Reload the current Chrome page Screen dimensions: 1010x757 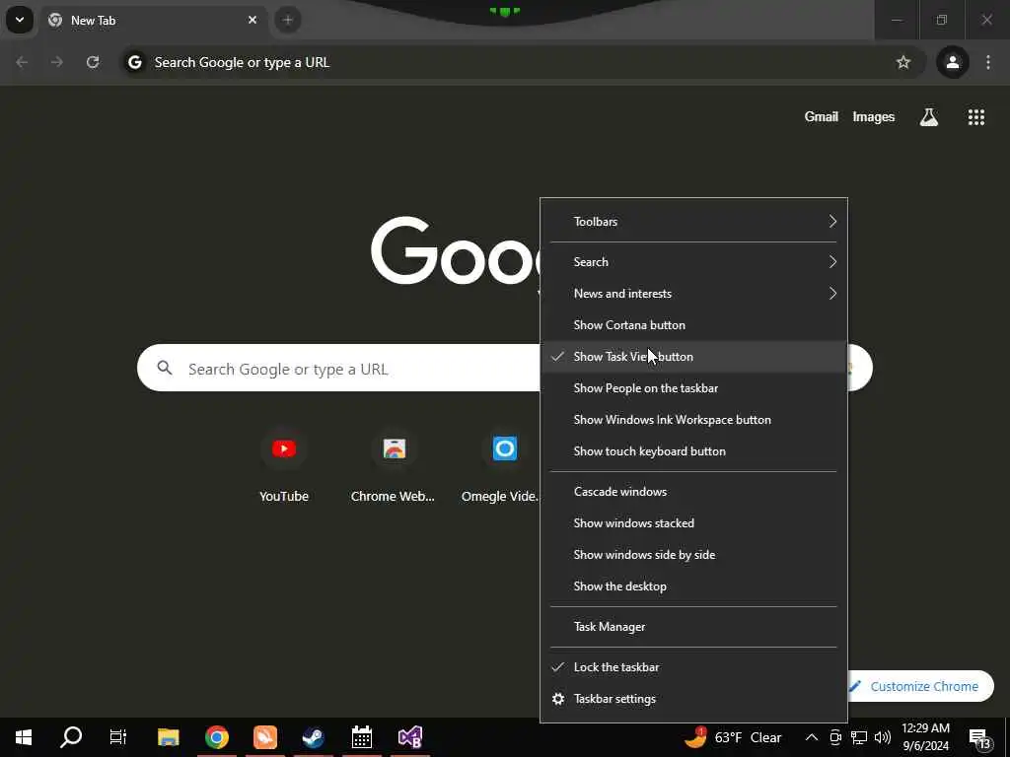coord(93,62)
